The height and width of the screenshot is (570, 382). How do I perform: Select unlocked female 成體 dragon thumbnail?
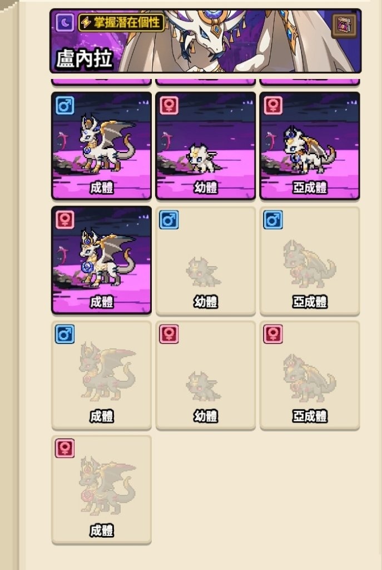click(101, 260)
